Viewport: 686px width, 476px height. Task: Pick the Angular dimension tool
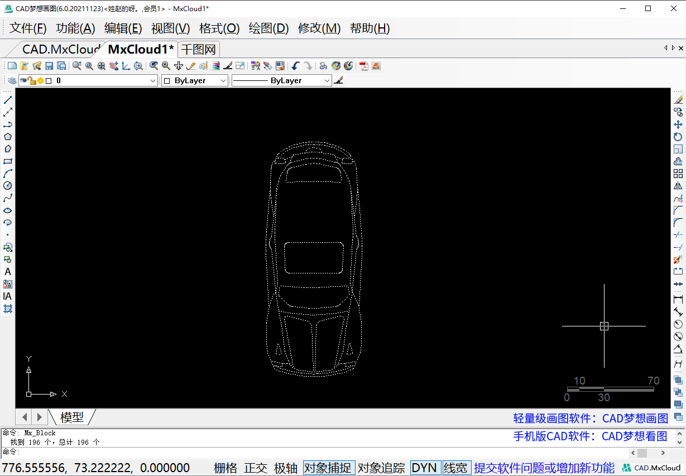[678, 349]
